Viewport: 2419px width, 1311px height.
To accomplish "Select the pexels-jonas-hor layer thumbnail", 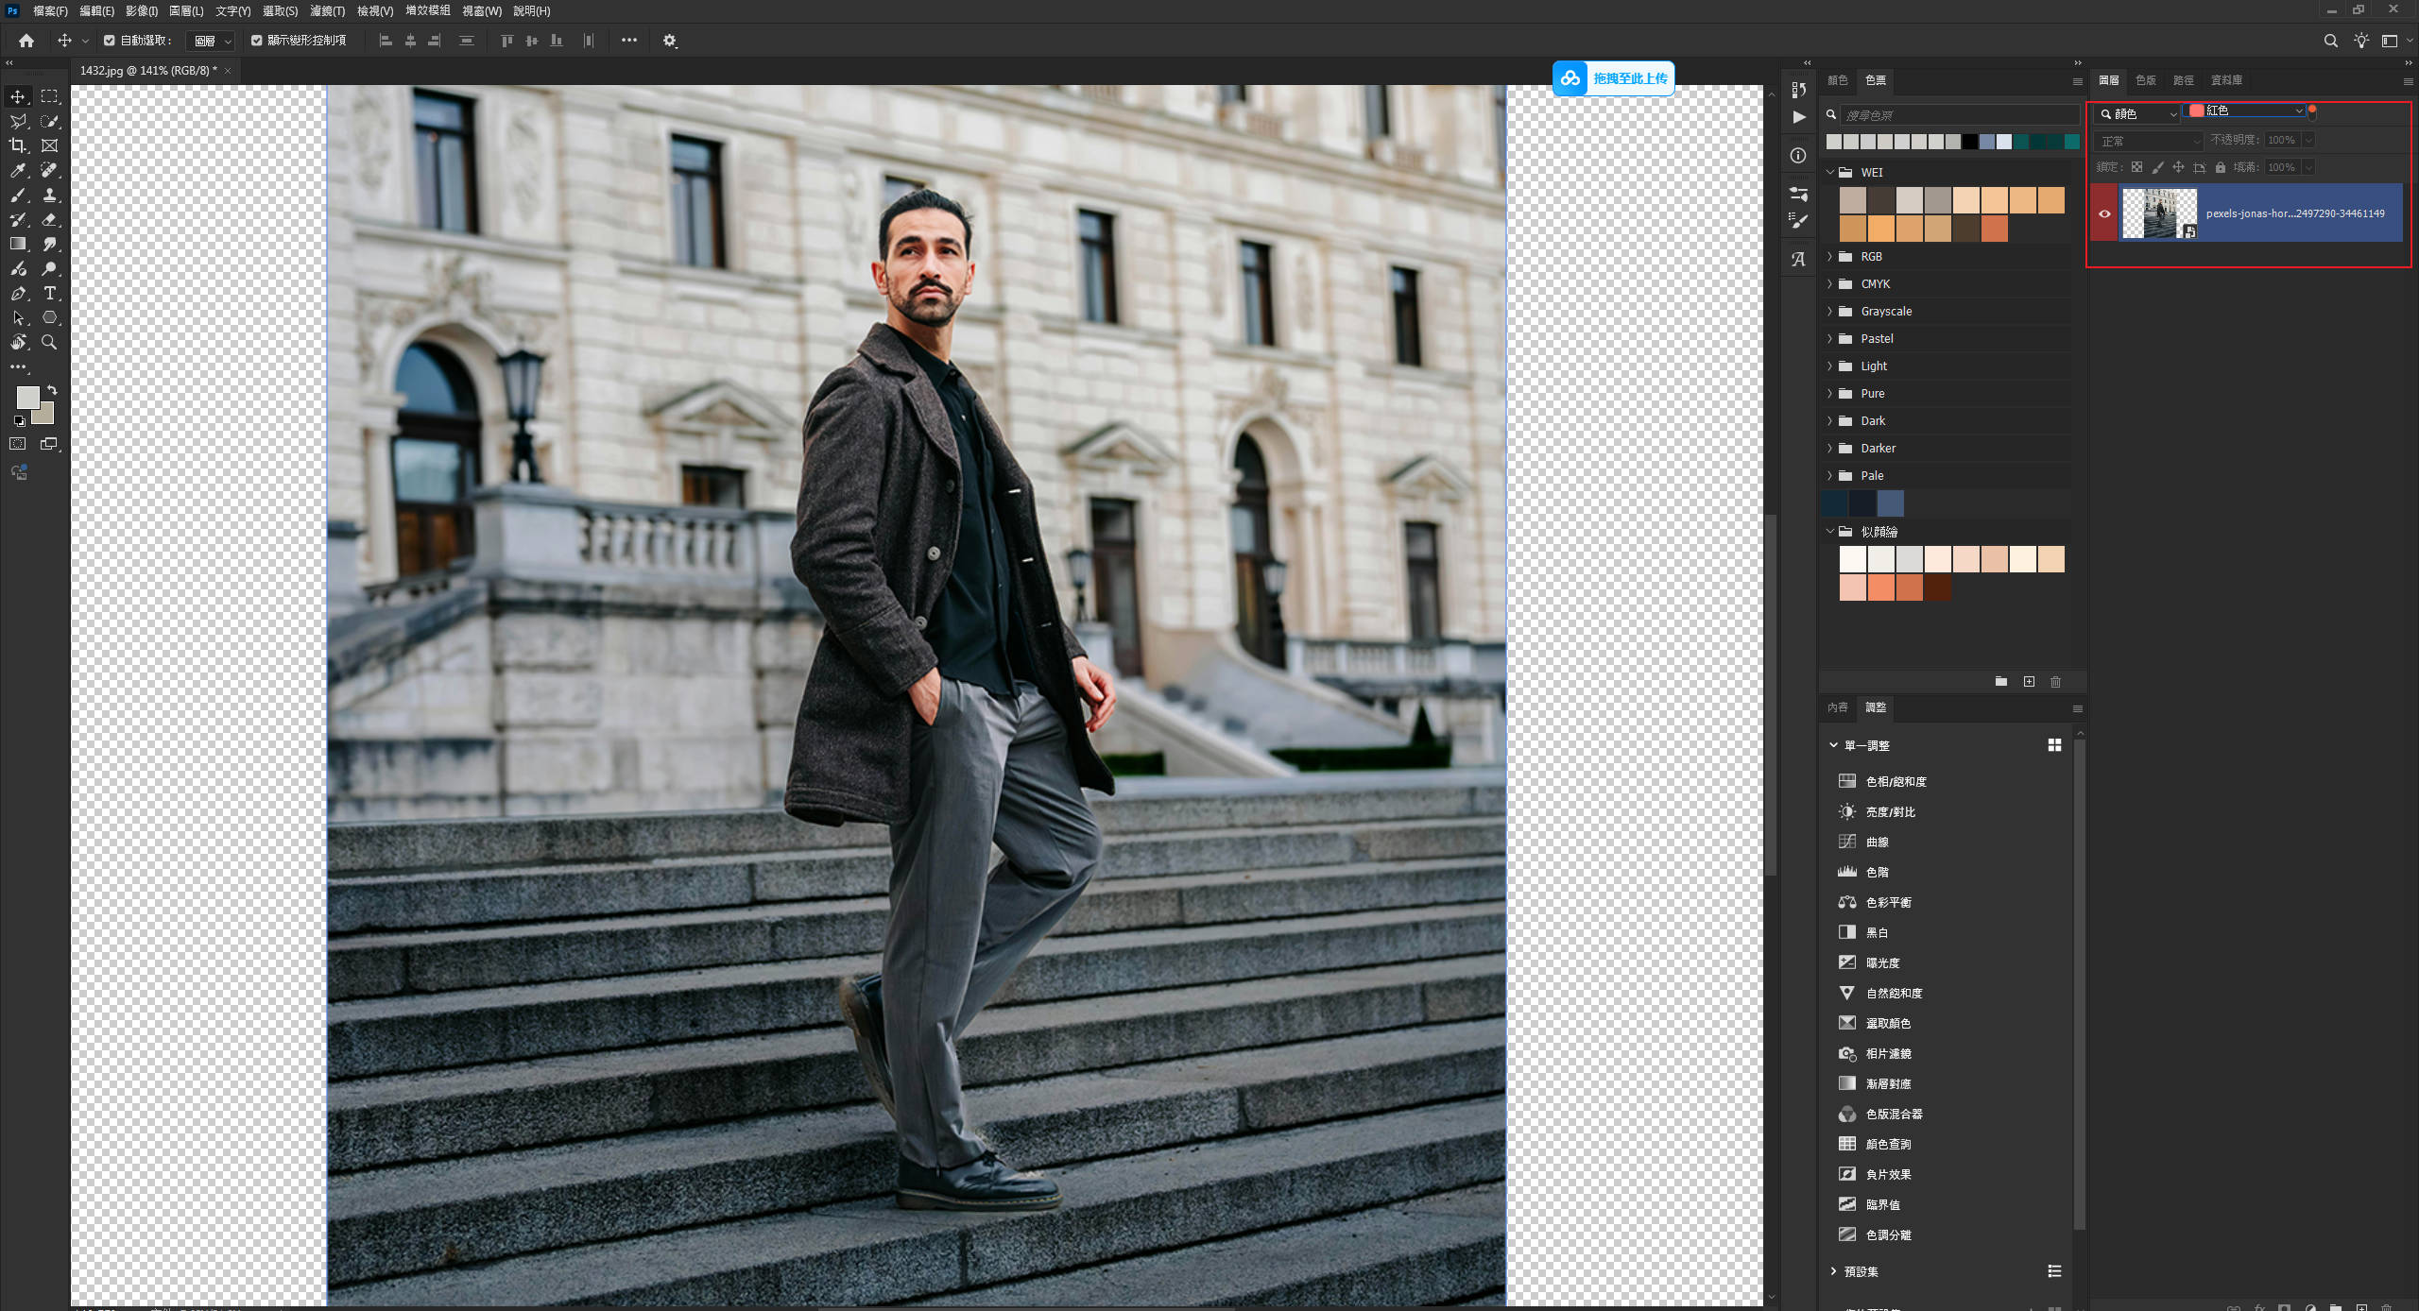I will click(2159, 213).
